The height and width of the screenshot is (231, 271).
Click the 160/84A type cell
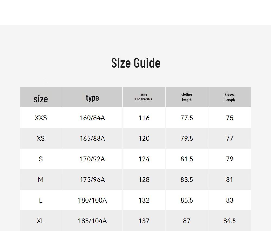tap(92, 118)
